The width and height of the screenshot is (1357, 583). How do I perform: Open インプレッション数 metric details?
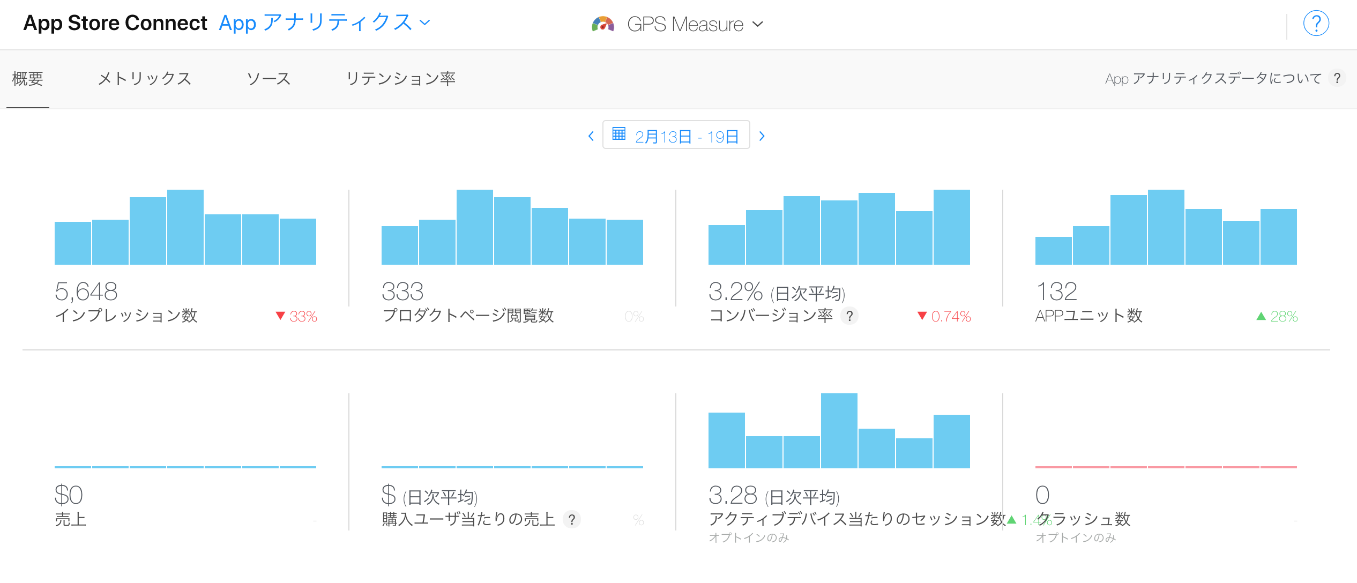tap(126, 316)
